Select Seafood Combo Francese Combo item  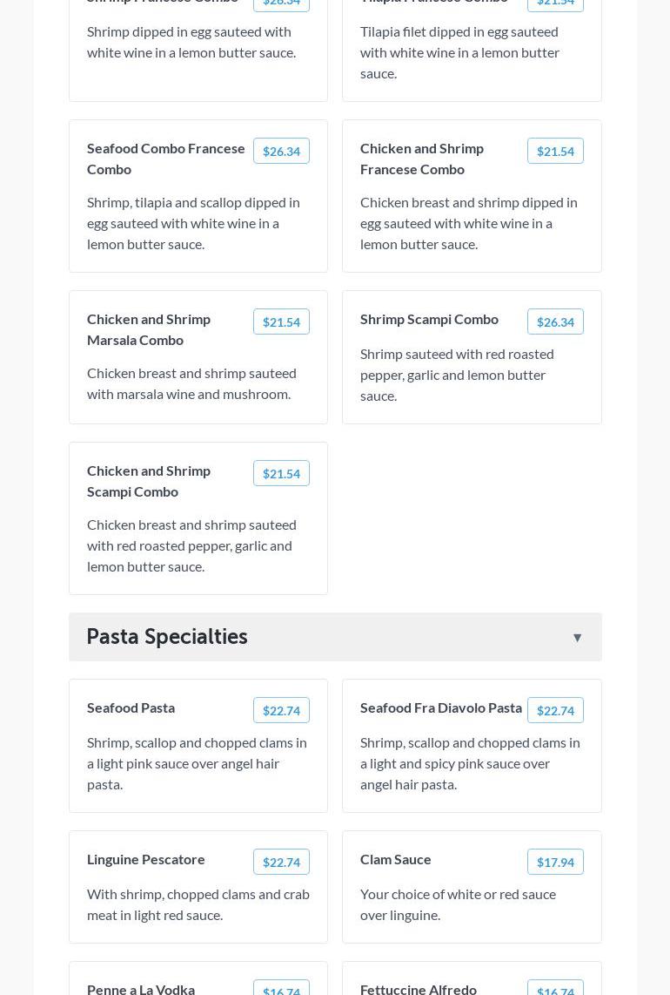(x=166, y=159)
